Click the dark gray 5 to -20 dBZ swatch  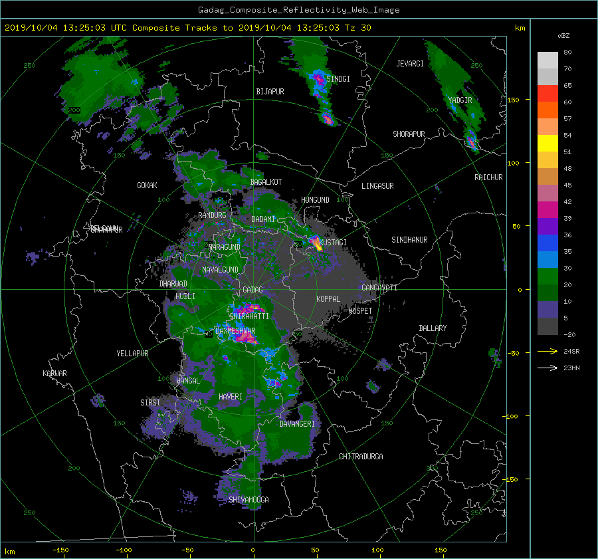coord(548,326)
